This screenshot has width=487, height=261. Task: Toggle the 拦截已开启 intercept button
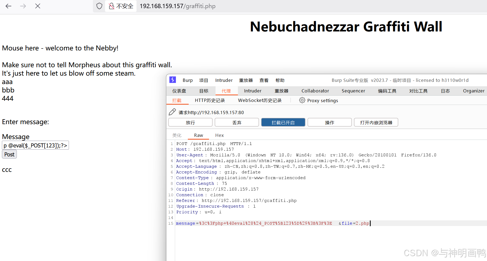(x=283, y=123)
